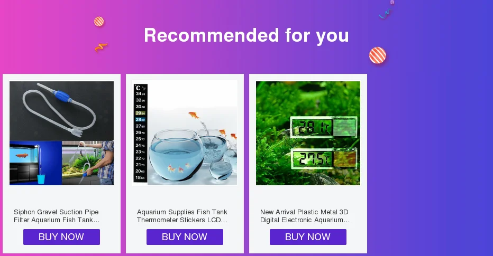Open the New Arrival Plastic Metal 3D title
Image resolution: width=493 pixels, height=256 pixels.
coord(305,216)
